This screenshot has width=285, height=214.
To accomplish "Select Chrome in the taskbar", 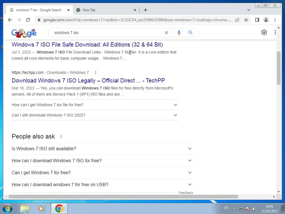I will point(59,208).
